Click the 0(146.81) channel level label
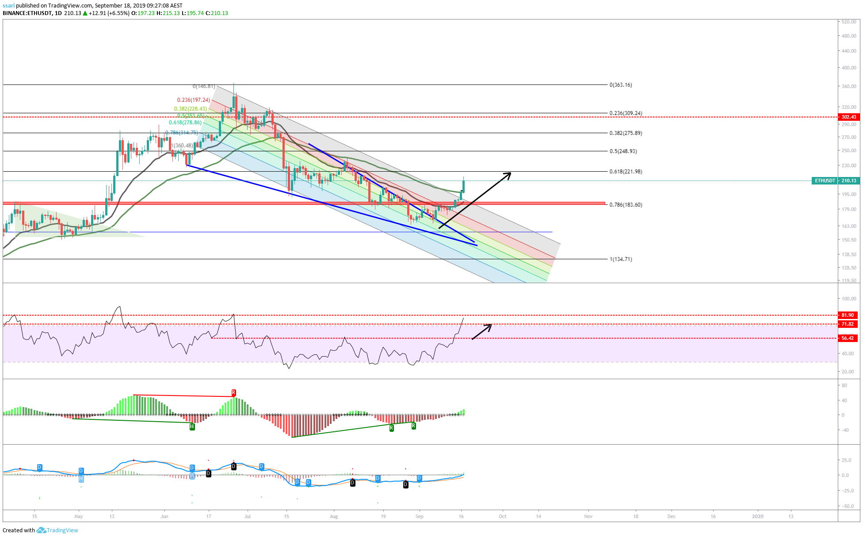Viewport: 863px width, 538px height. click(x=204, y=86)
